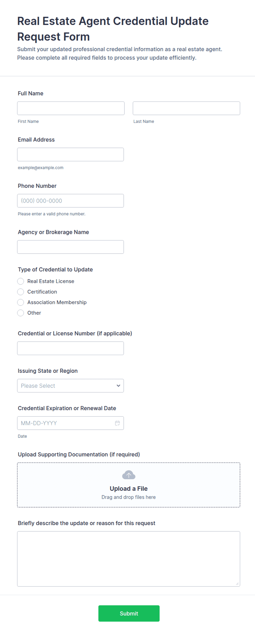Open Issuing State or Region dropdown
Image resolution: width=255 pixels, height=635 pixels.
pos(70,386)
